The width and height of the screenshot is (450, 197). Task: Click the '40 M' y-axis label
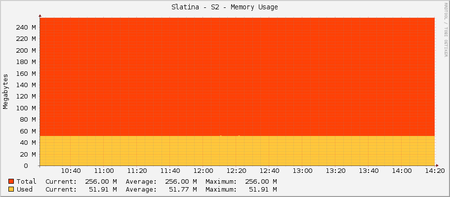[28, 143]
